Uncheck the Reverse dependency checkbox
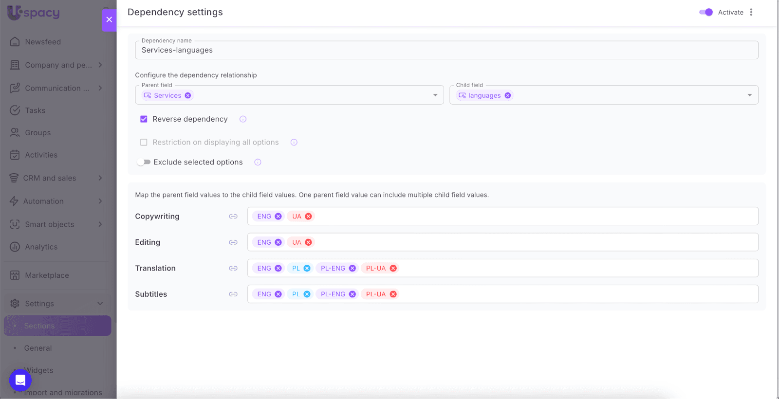This screenshot has height=399, width=779. (x=144, y=119)
